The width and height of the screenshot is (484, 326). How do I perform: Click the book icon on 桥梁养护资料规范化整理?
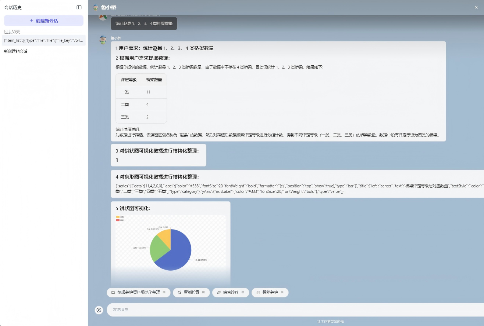113,293
